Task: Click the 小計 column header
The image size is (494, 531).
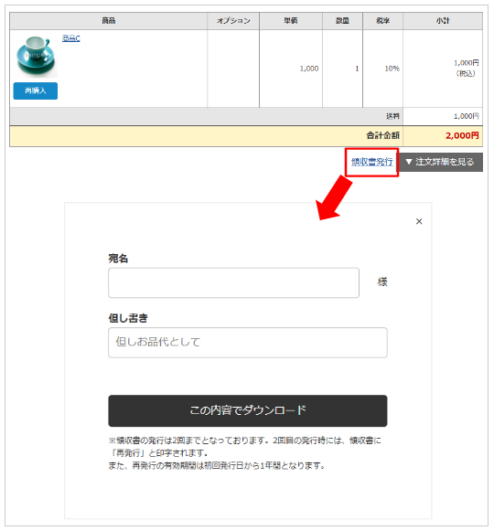Action: pos(443,21)
